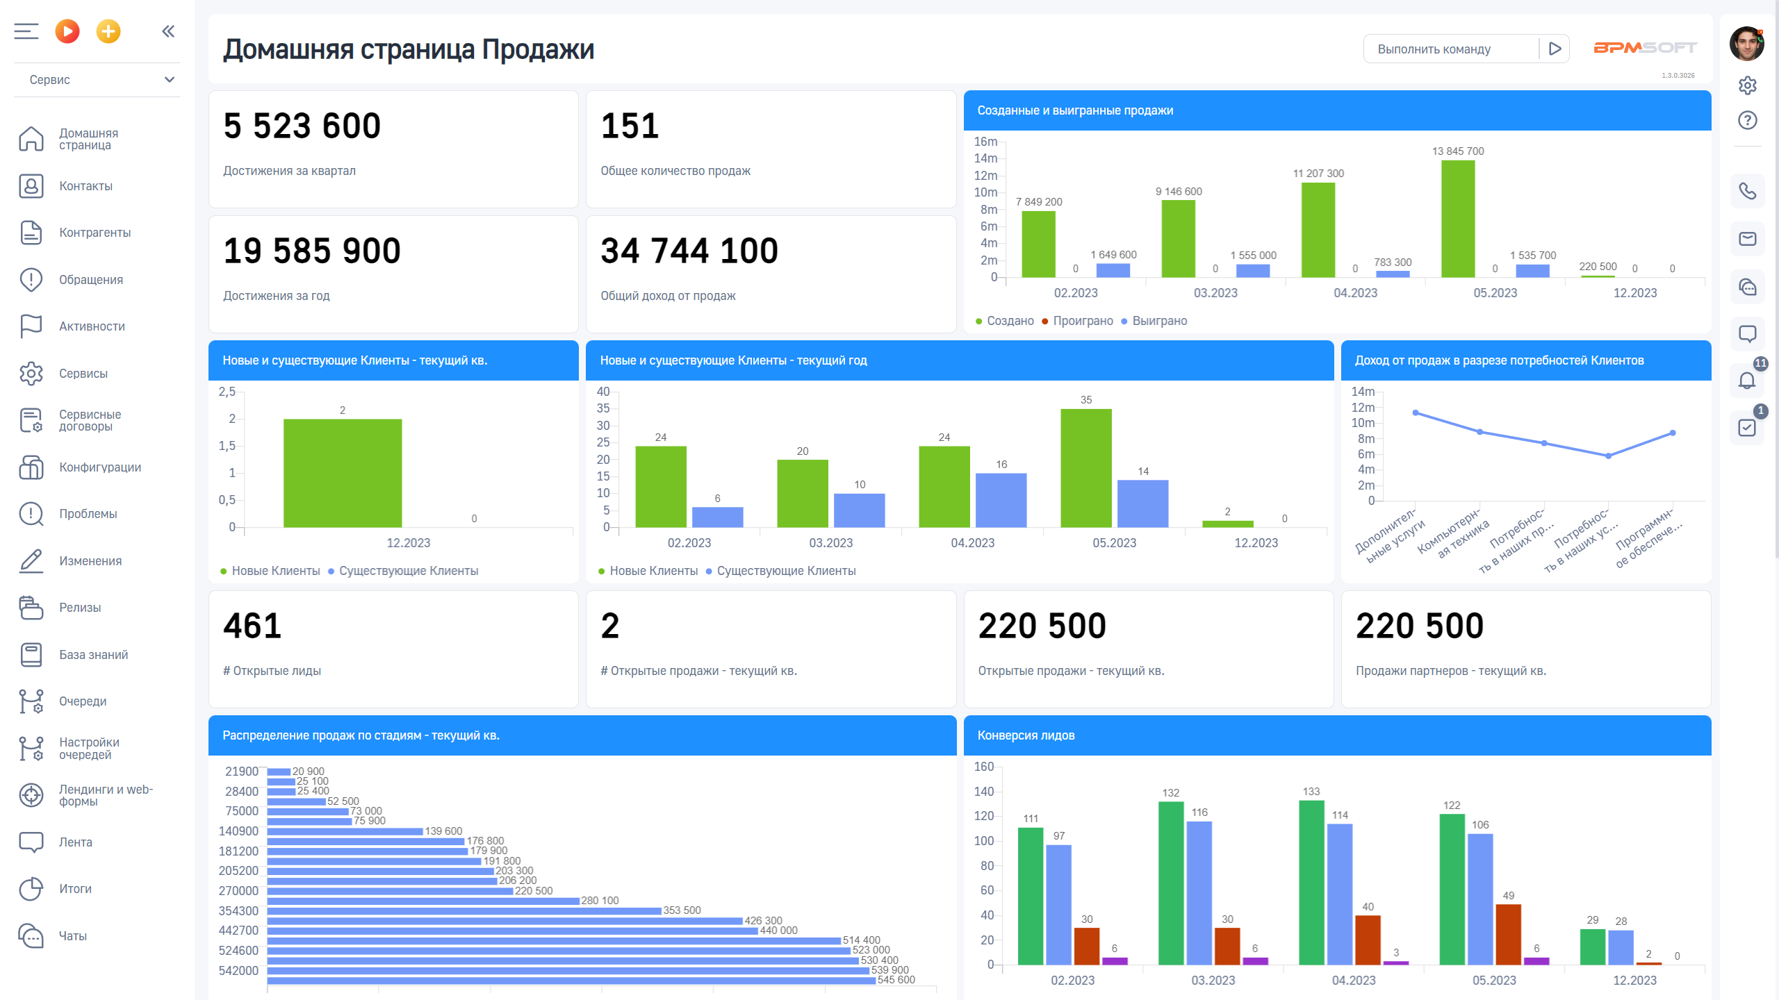Open База знаний section

point(93,655)
